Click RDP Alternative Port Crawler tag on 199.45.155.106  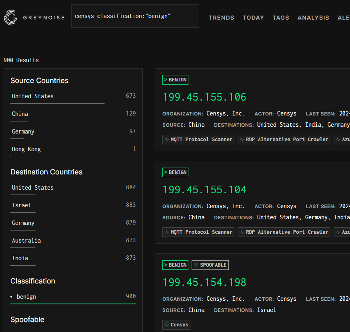coord(284,140)
